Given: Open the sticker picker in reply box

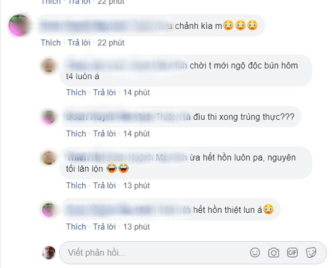Looking at the screenshot, I should (311, 253).
